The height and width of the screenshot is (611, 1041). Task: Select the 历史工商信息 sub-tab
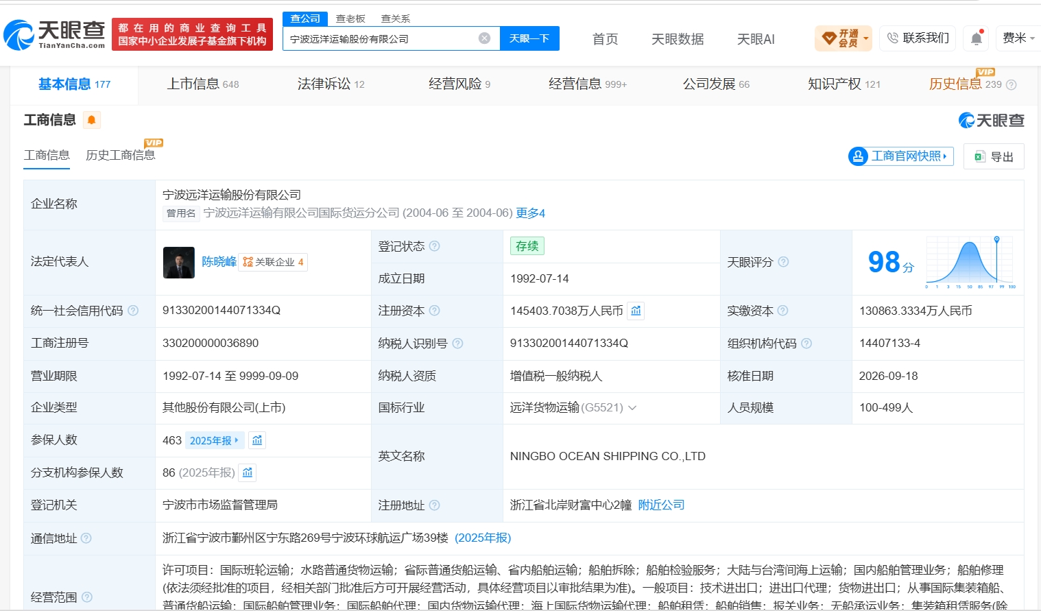click(x=121, y=156)
